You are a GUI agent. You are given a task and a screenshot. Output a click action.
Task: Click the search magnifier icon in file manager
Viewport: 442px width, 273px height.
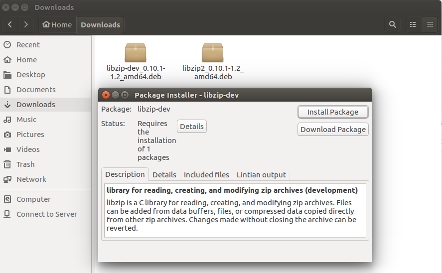(x=393, y=24)
